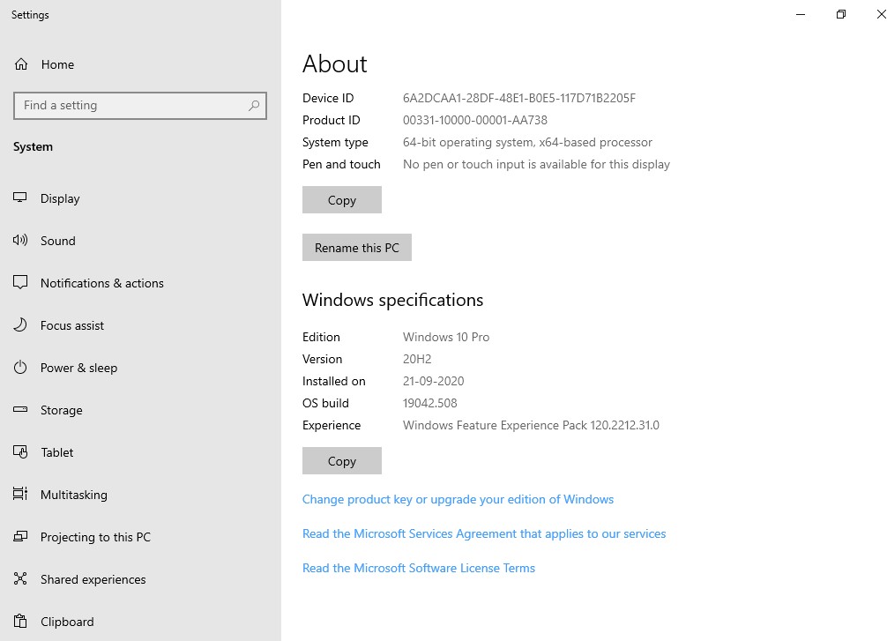Image resolution: width=887 pixels, height=641 pixels.
Task: Click the Experience label
Action: pos(331,425)
